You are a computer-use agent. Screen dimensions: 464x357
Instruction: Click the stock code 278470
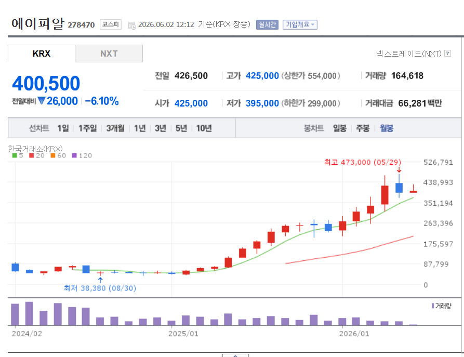[x=81, y=25]
